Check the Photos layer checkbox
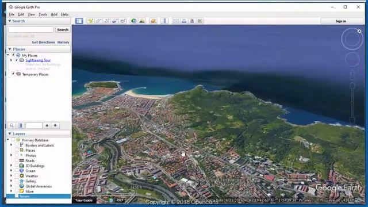The width and height of the screenshot is (368, 207). click(17, 155)
